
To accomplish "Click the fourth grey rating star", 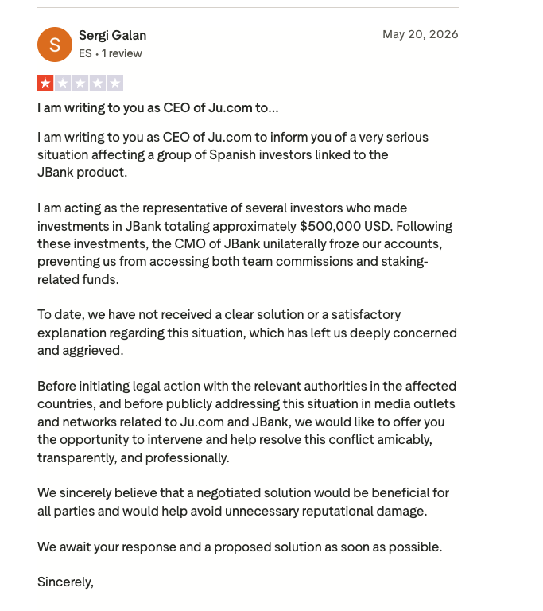I will 98,83.
